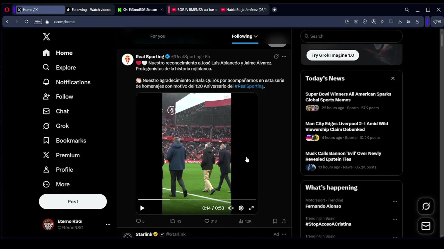Screen dimensions: 444x249
Task: Open Bookmarks from the sidebar
Action: click(x=64, y=140)
